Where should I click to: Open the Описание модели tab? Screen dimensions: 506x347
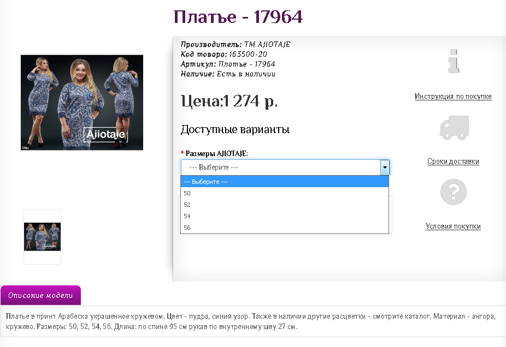[40, 295]
